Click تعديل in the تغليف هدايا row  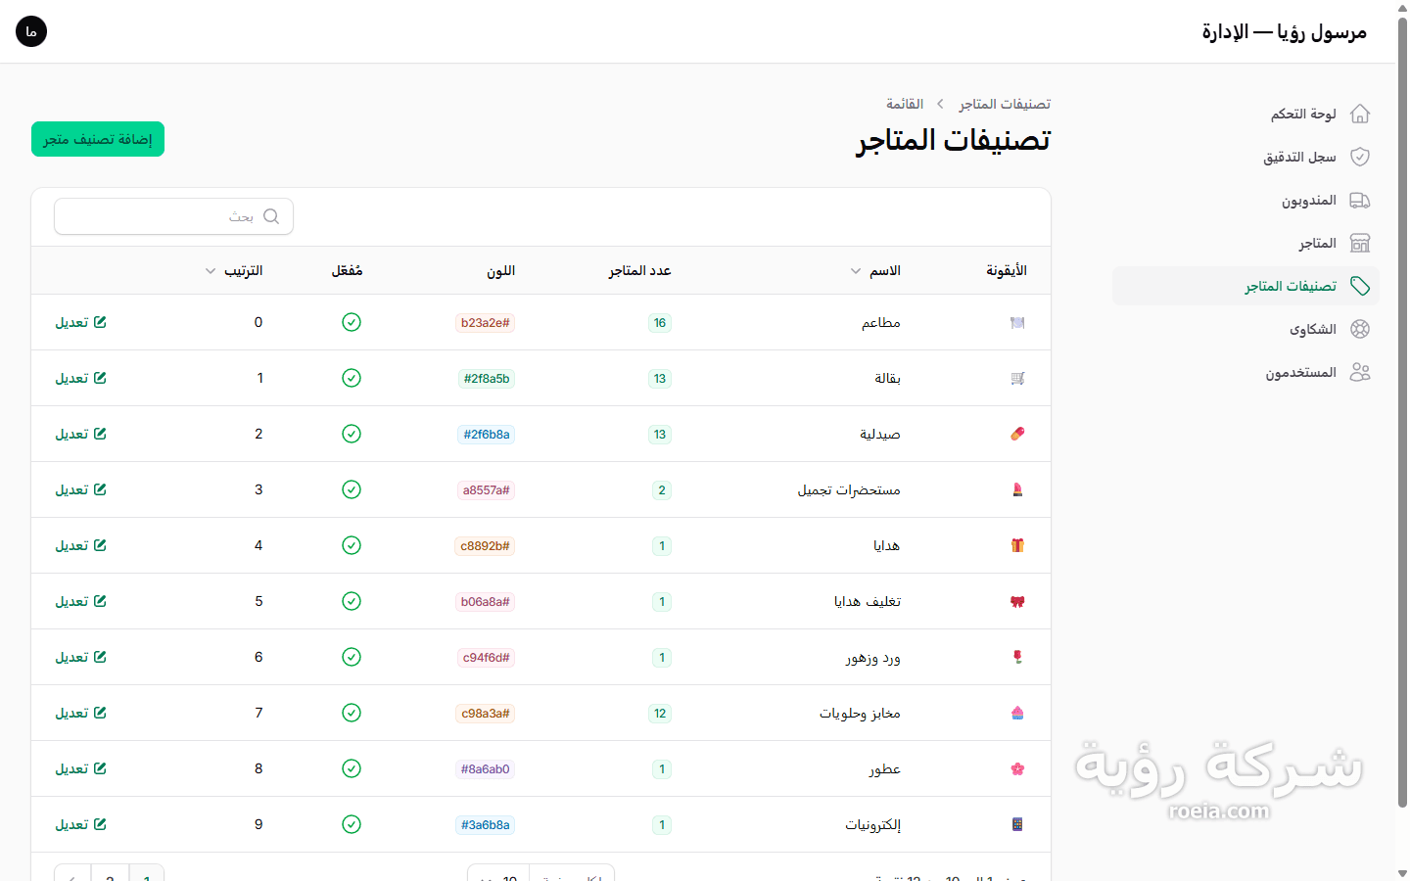click(81, 601)
